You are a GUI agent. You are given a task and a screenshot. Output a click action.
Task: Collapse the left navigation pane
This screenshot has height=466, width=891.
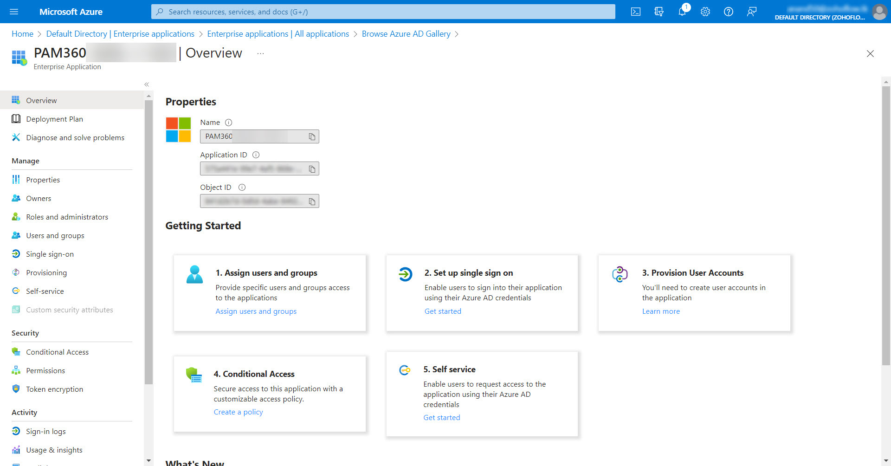[x=146, y=84]
